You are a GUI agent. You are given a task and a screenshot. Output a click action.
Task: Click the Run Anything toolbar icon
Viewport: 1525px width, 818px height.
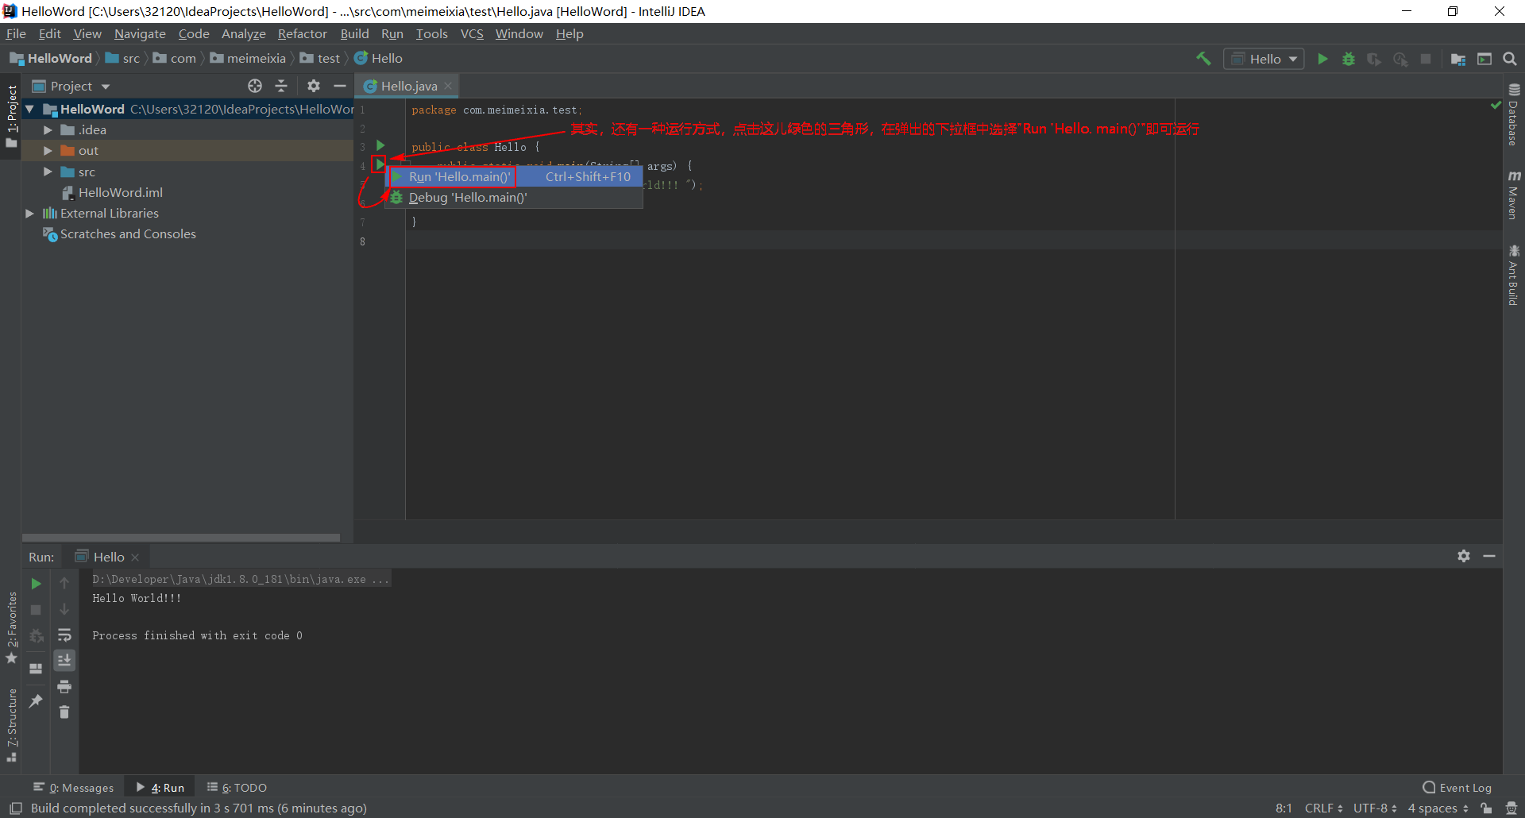click(x=1484, y=59)
